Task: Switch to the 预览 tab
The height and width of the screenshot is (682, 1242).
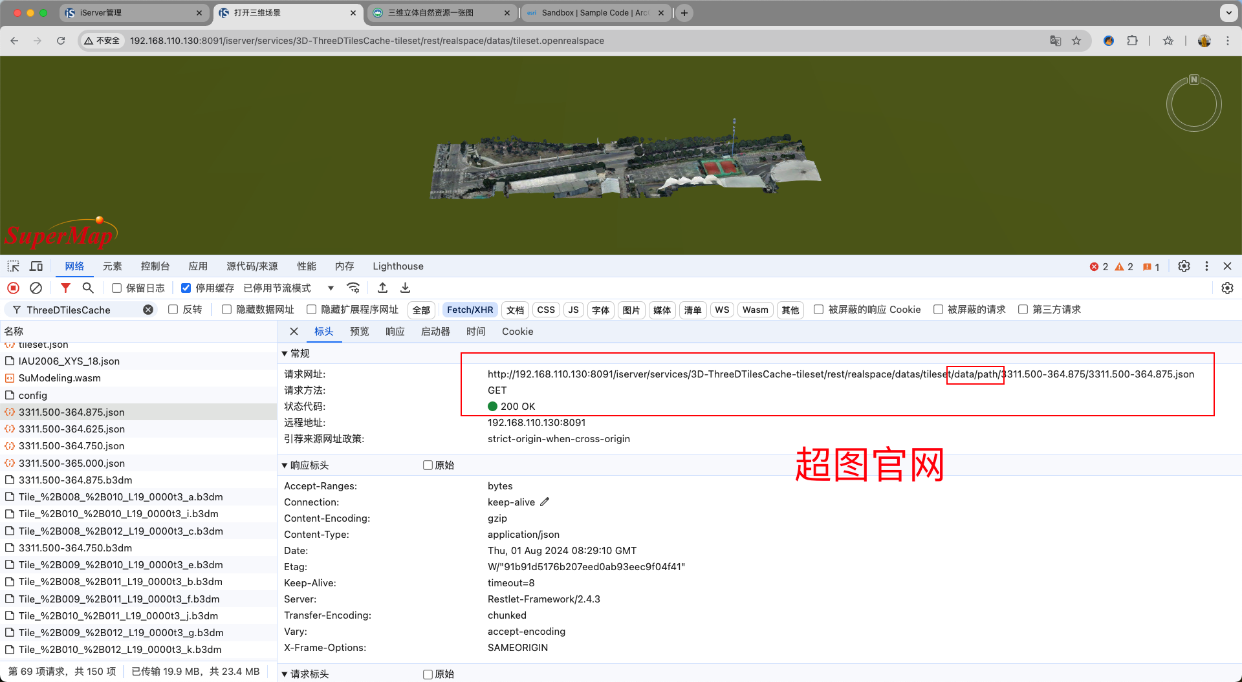Action: click(x=360, y=332)
